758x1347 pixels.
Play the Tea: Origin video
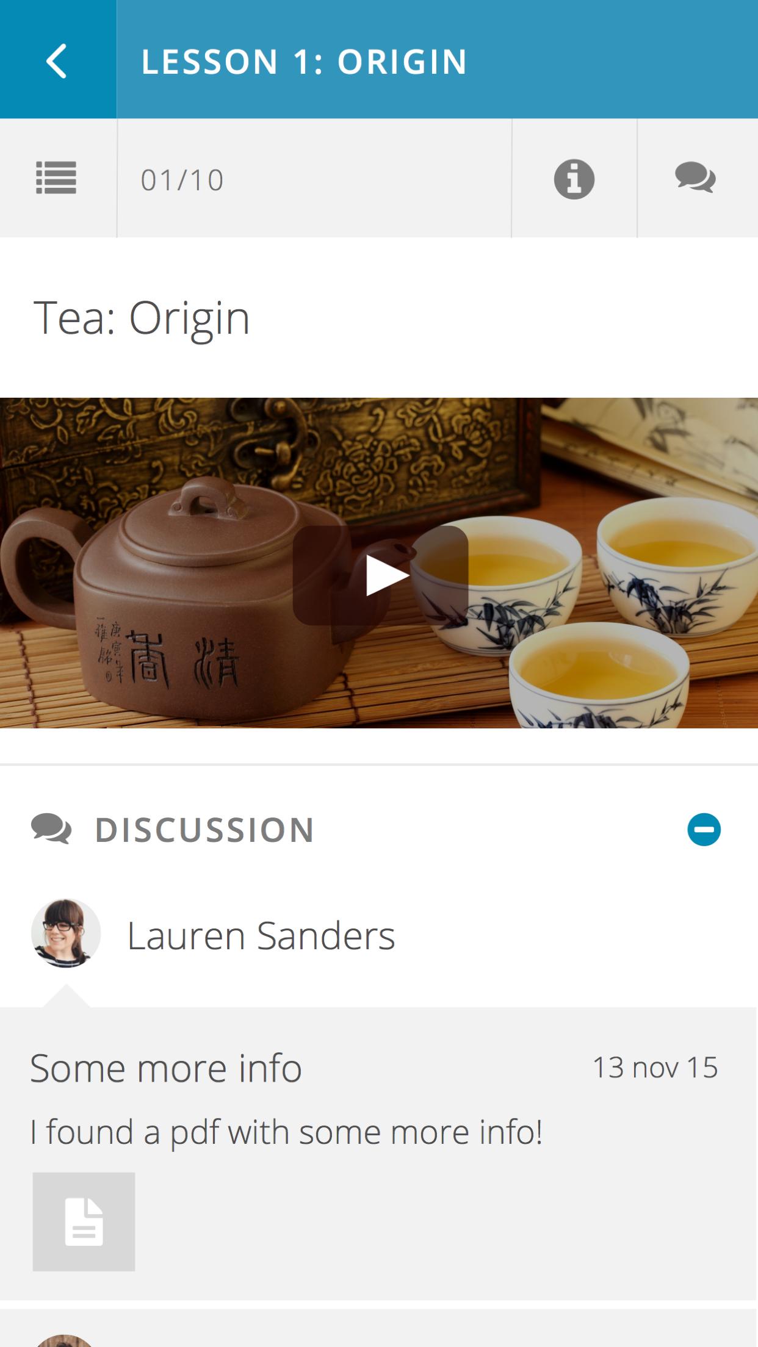coord(380,575)
